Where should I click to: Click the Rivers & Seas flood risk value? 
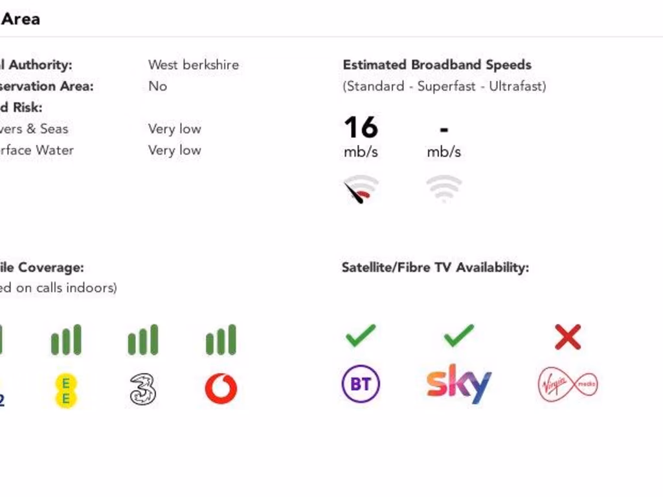175,129
